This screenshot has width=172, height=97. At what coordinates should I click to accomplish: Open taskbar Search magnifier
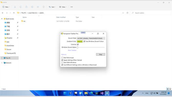pos(70,93)
